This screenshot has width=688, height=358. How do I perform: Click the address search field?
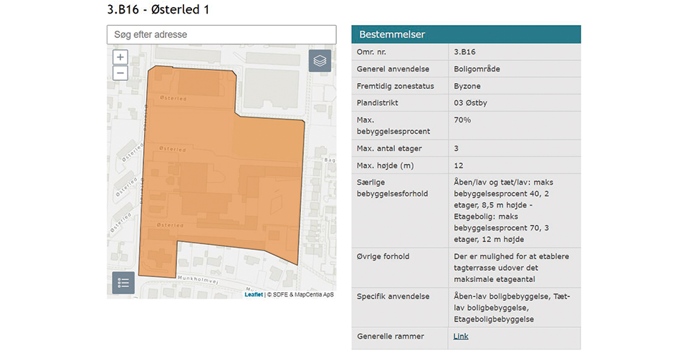point(221,34)
